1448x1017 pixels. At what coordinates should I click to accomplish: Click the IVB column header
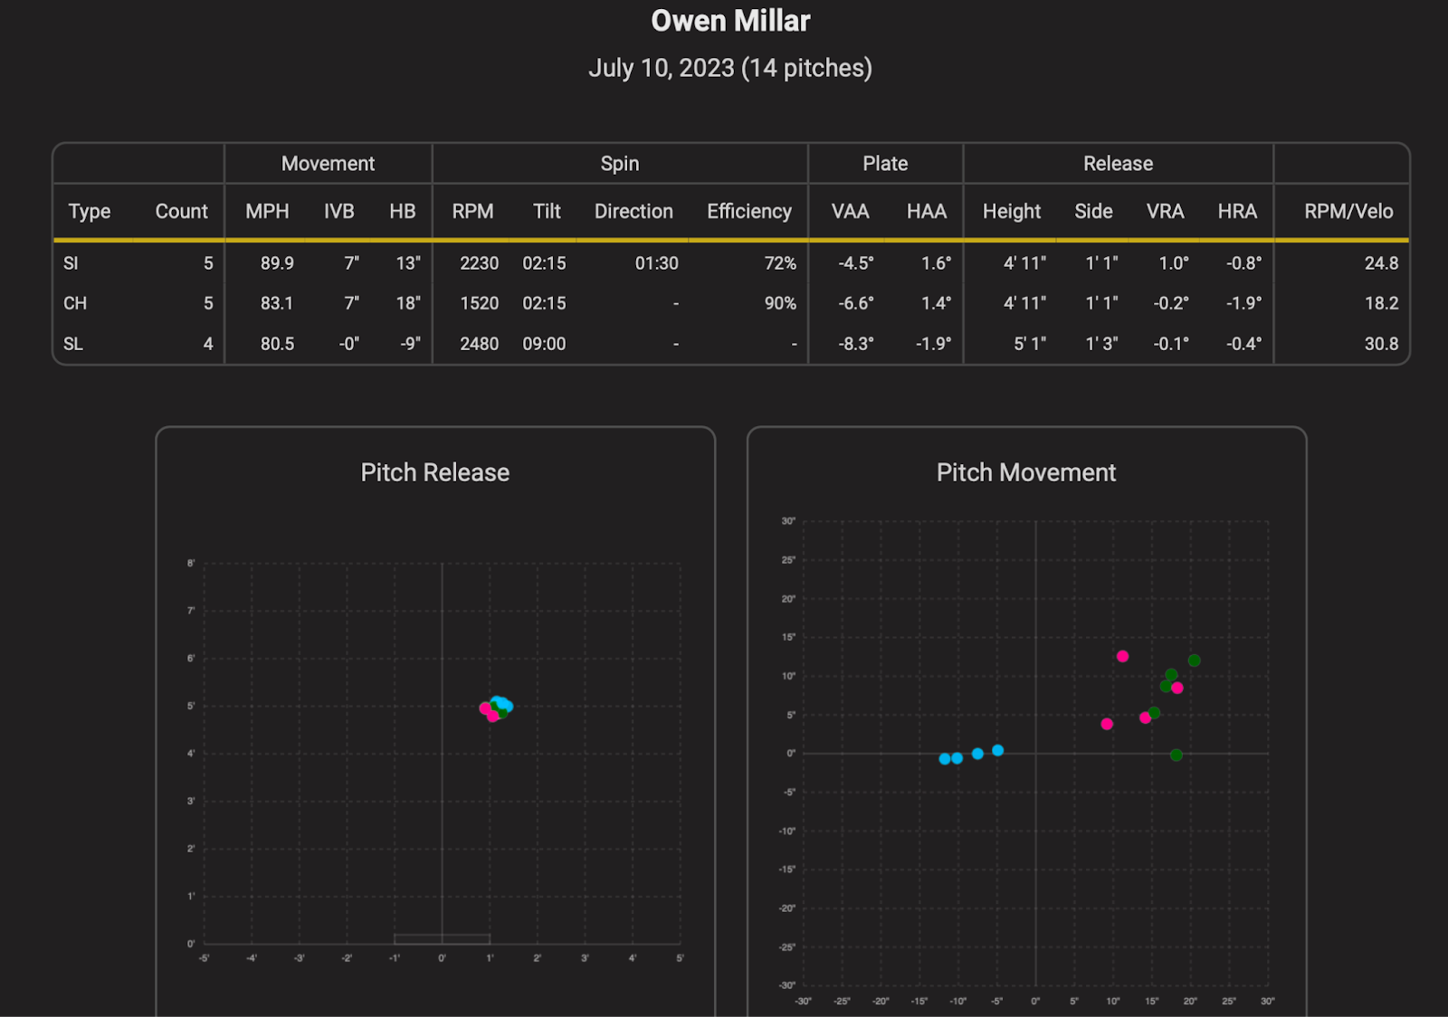click(339, 212)
